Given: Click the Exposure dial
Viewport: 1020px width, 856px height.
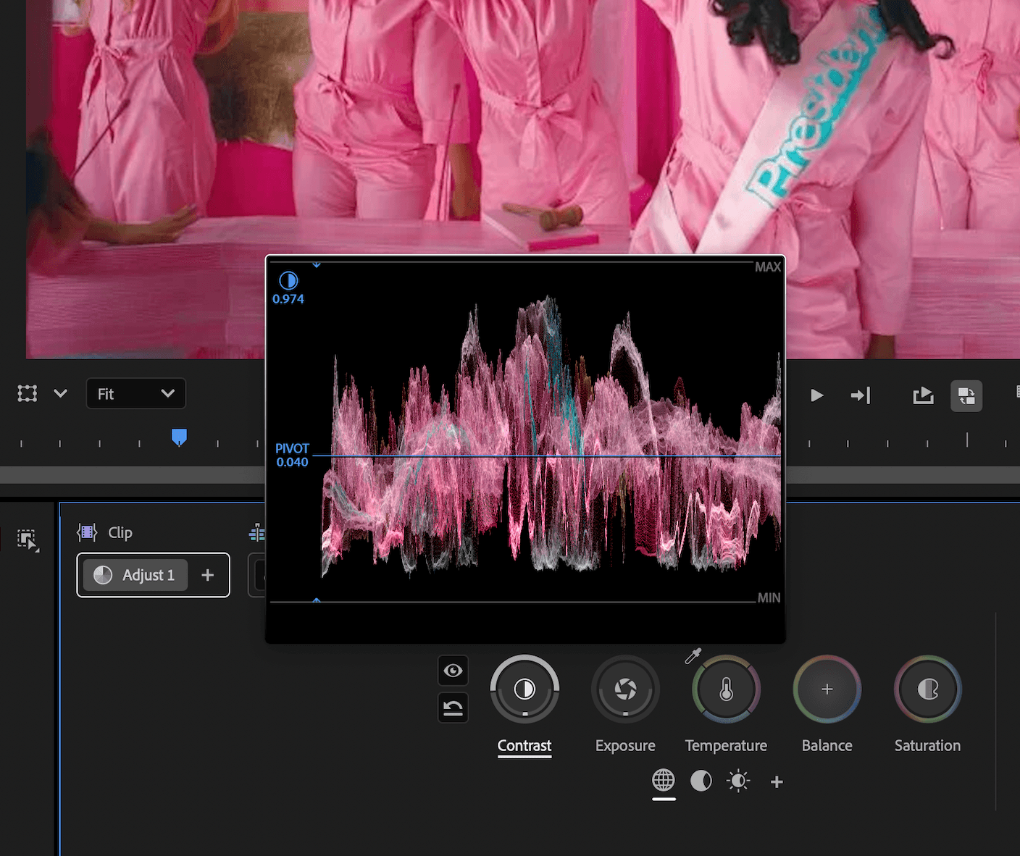Looking at the screenshot, I should pyautogui.click(x=625, y=689).
